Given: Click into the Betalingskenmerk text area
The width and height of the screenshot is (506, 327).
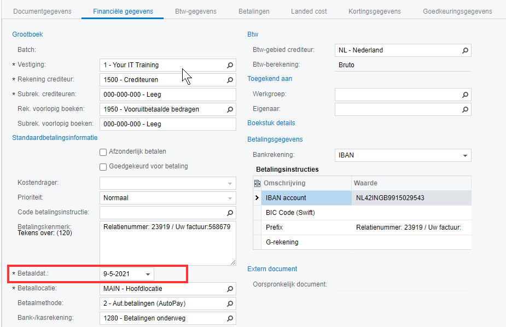Looking at the screenshot, I should [x=167, y=243].
